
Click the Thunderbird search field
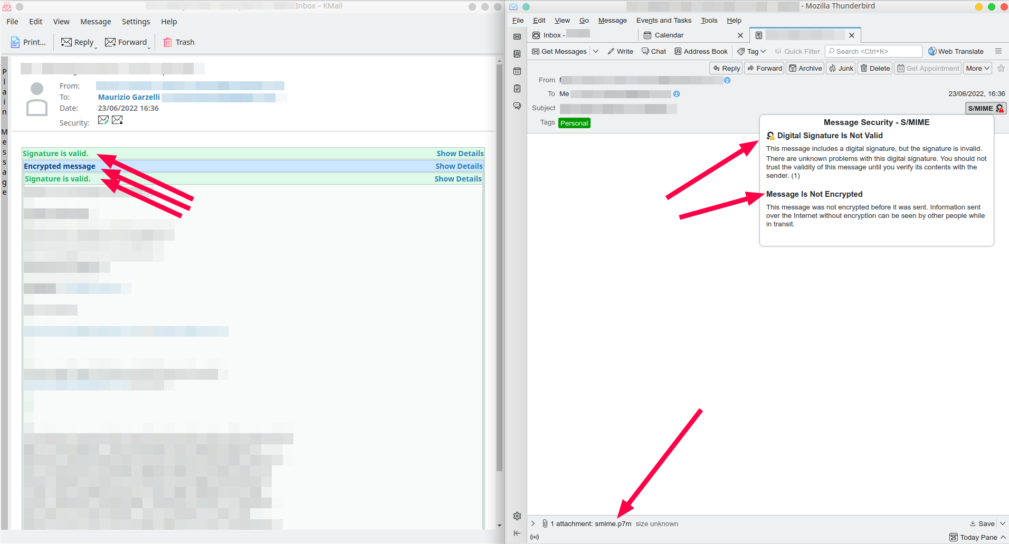[x=874, y=51]
